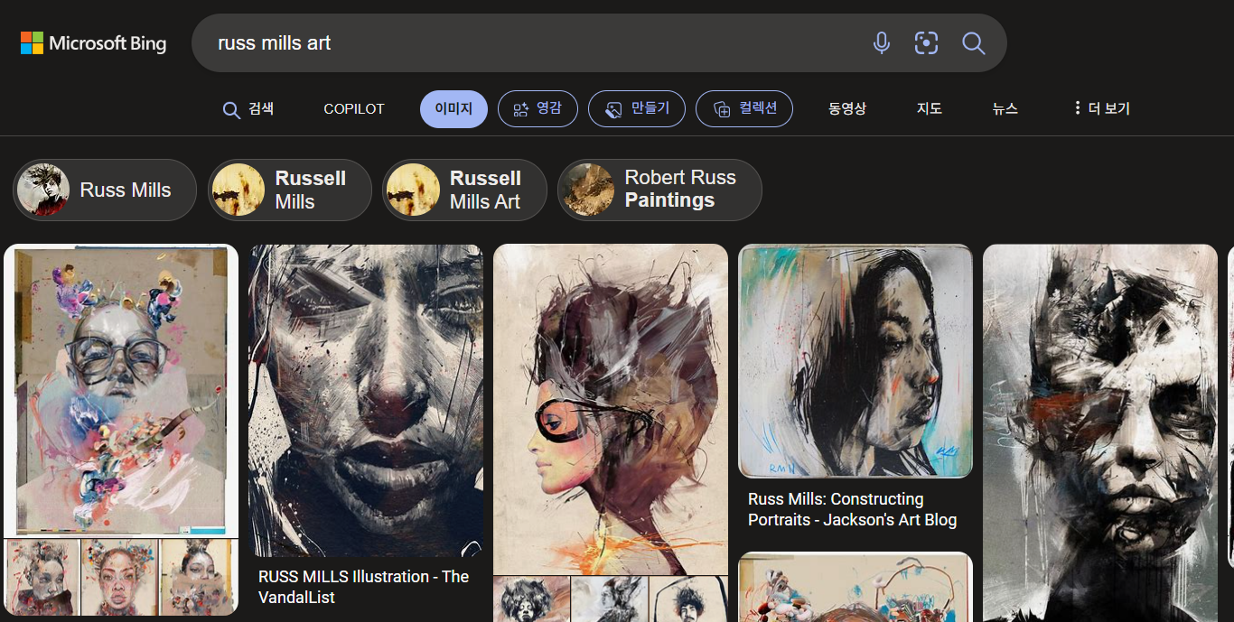Viewport: 1234px width, 622px height.
Task: Open 'RUSS MILLS Illustration - The VandalList' link
Action: (364, 587)
